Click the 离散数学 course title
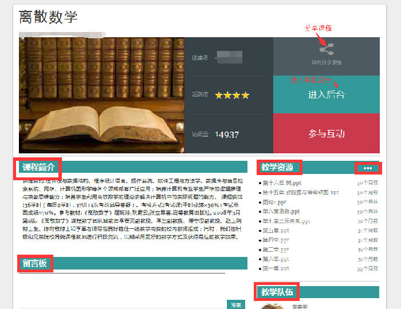 click(48, 17)
